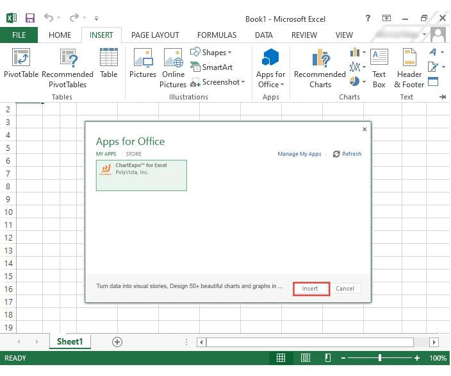Switch to STORE tab in dialog
Image resolution: width=451 pixels, height=376 pixels.
pyautogui.click(x=133, y=154)
